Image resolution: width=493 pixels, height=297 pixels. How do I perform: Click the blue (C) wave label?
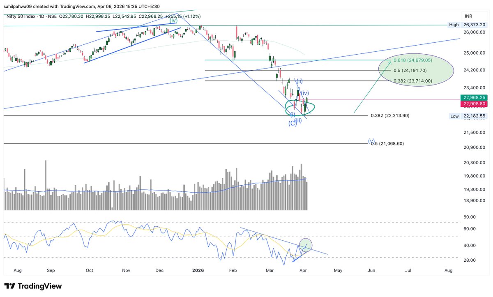point(292,123)
